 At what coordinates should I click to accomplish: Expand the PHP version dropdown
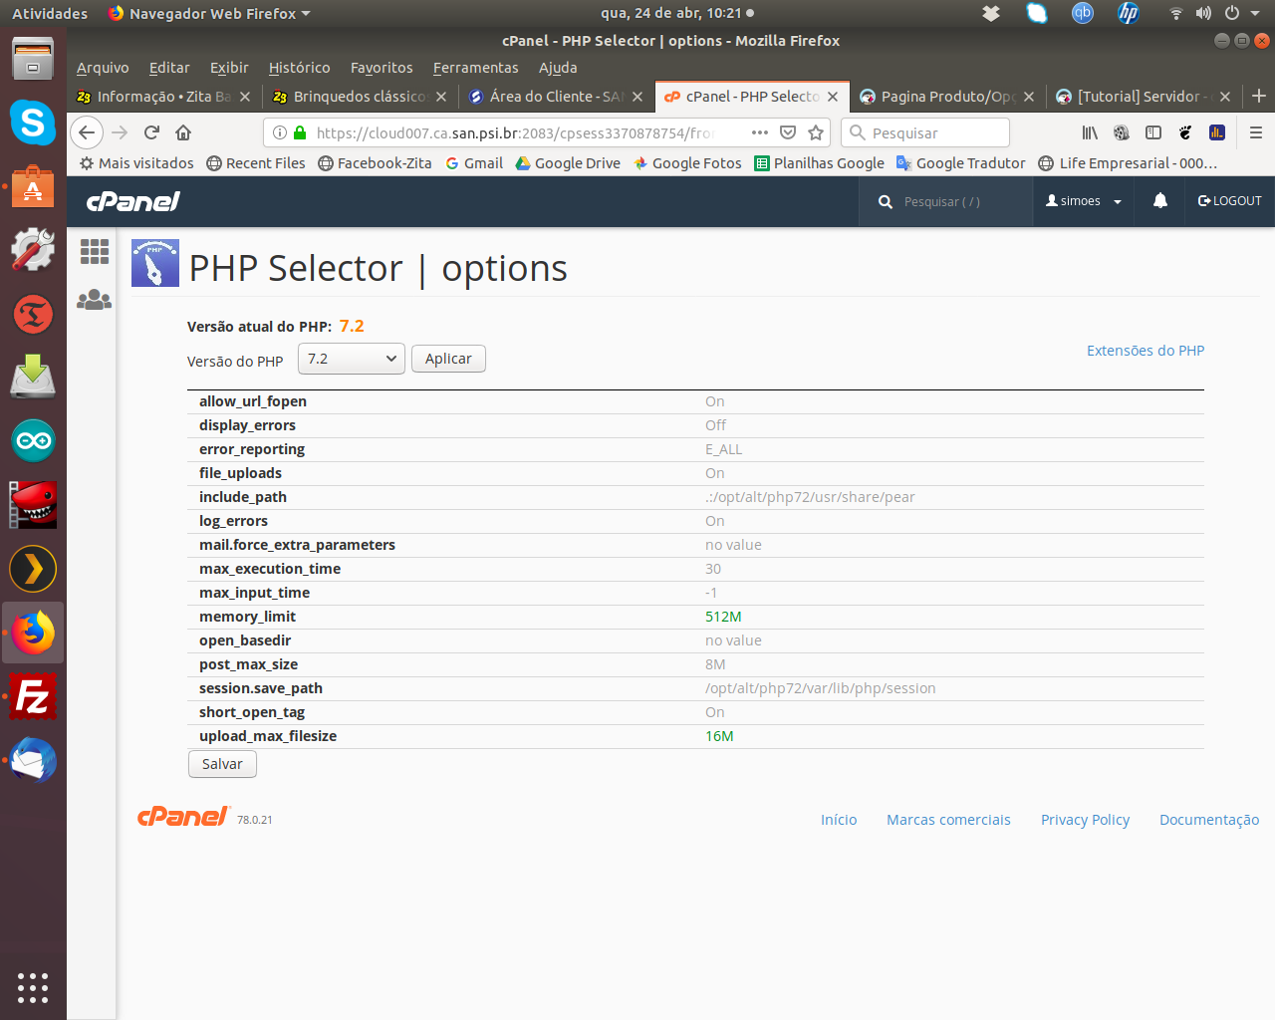pos(352,359)
